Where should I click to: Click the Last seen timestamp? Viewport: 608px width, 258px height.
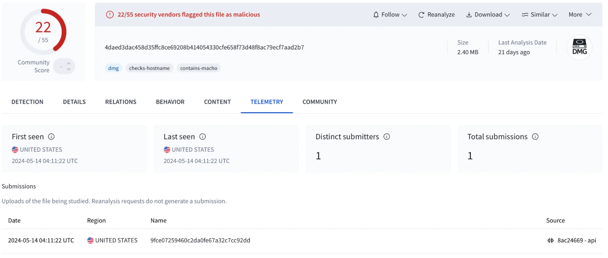(x=196, y=161)
